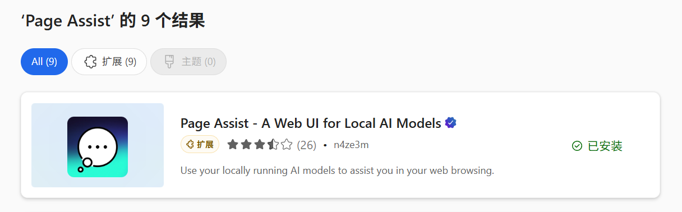Click the green 已安装 checkmark icon
Screen dimensions: 682x212
point(577,146)
